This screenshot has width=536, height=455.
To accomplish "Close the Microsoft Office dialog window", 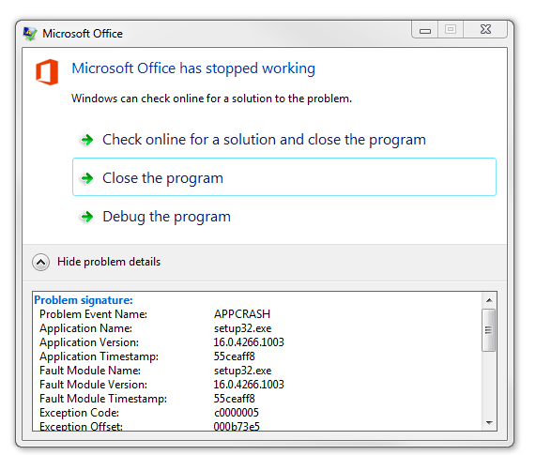I will (x=485, y=29).
